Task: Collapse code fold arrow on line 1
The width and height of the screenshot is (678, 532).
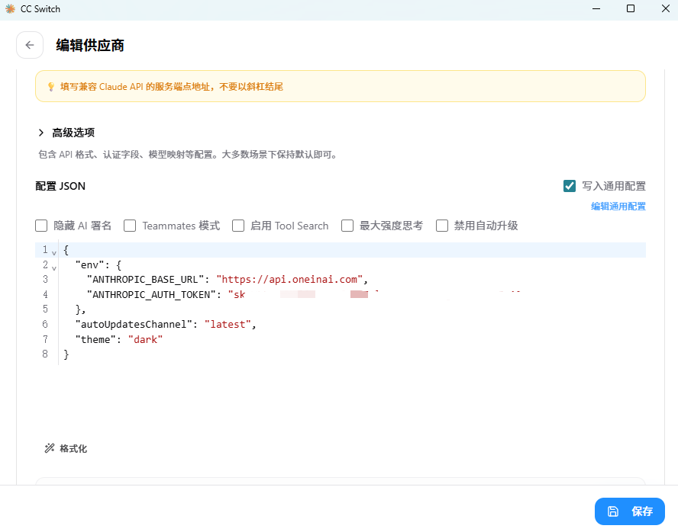Action: coord(54,253)
